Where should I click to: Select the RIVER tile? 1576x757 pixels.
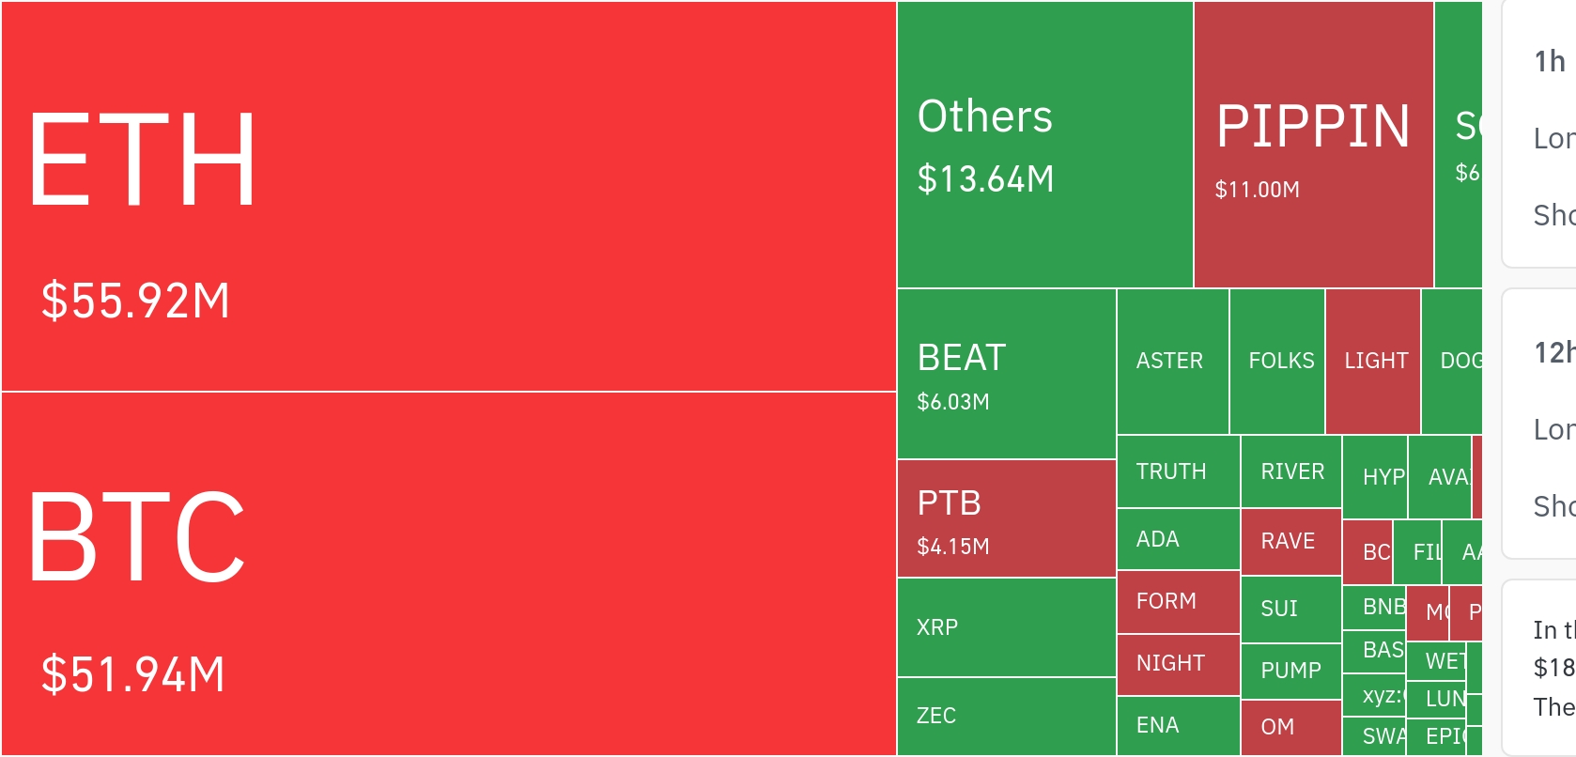(1291, 471)
